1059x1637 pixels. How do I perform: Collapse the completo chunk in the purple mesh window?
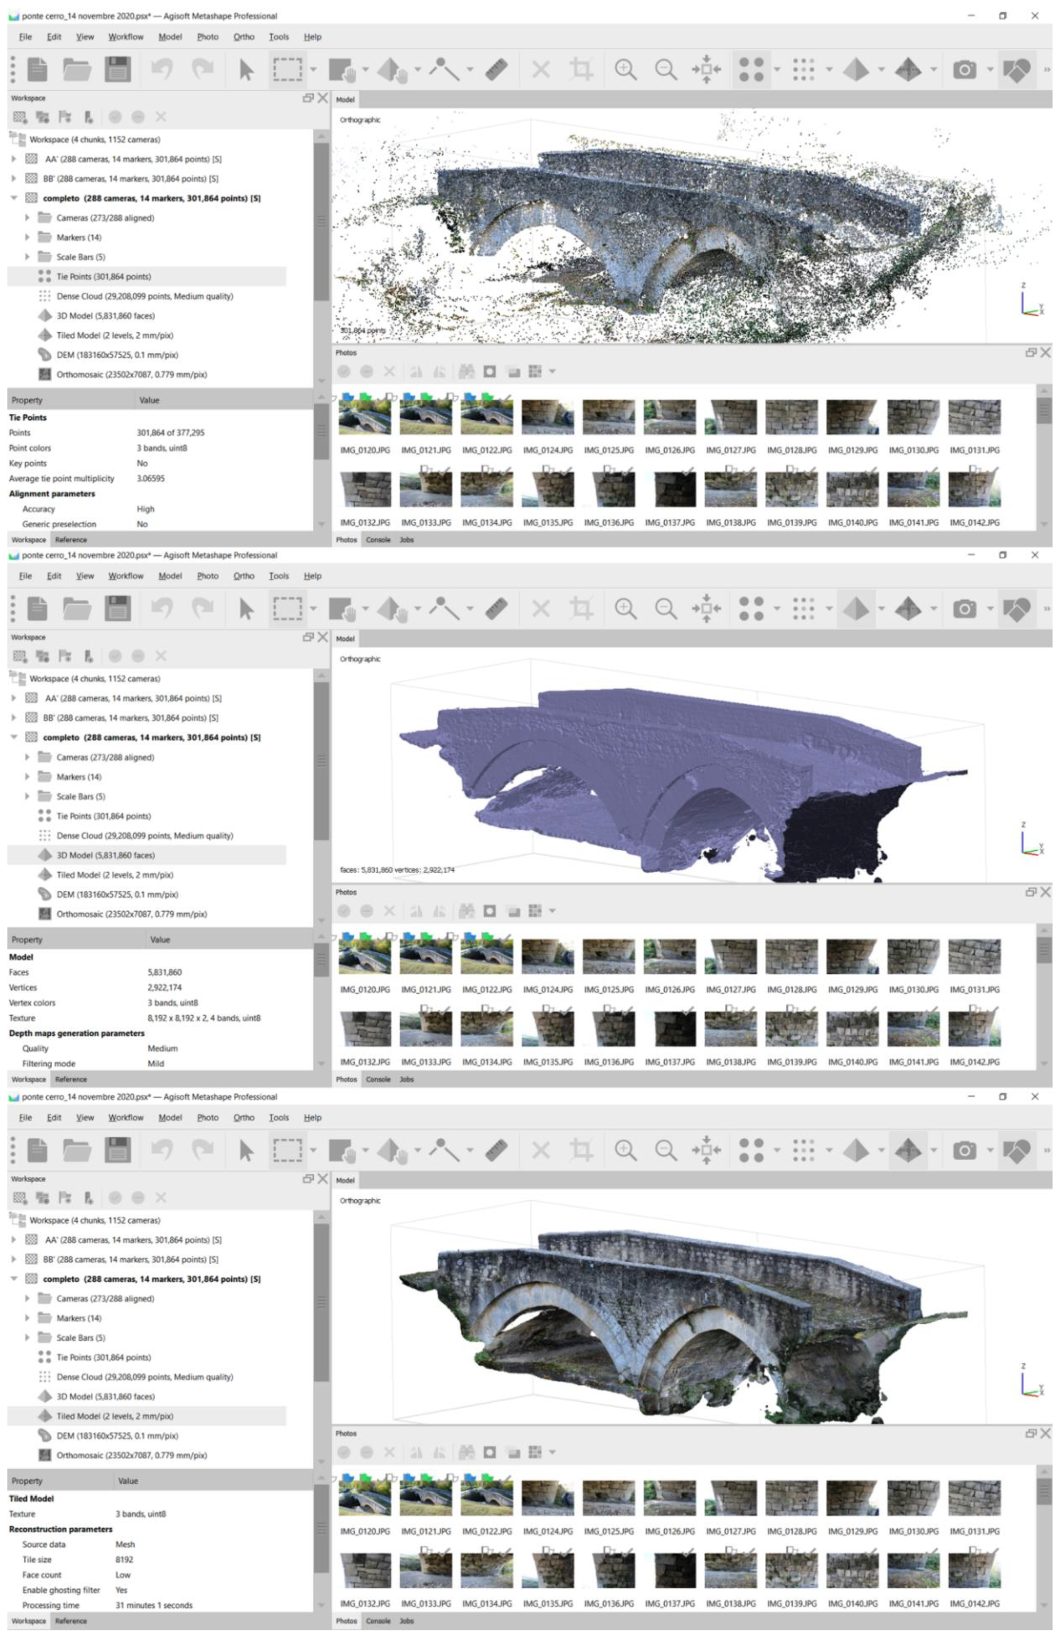[x=14, y=737]
